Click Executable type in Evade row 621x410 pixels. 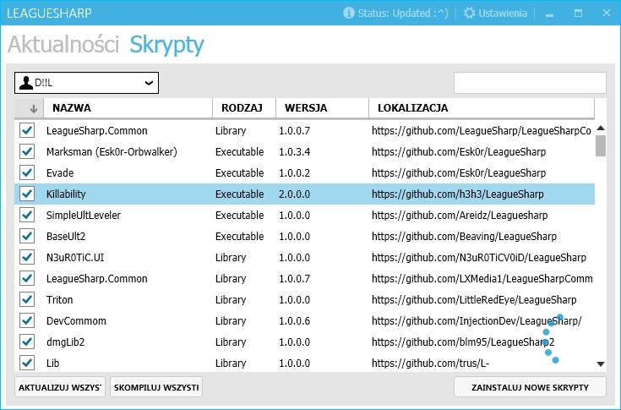(x=240, y=172)
